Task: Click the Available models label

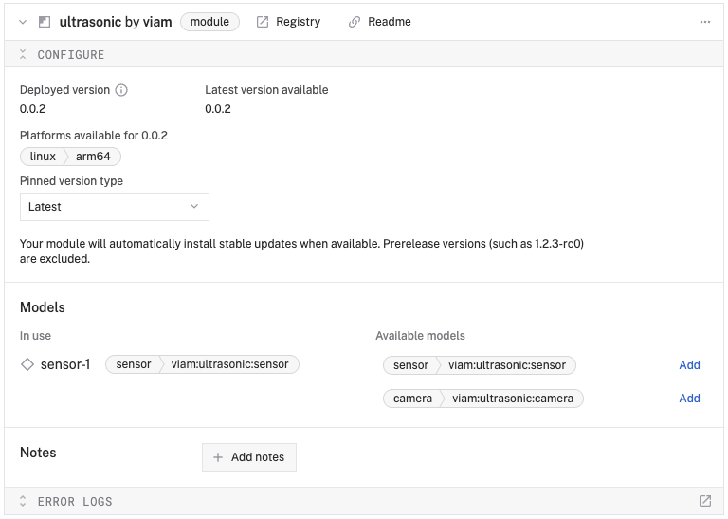Action: pos(420,336)
